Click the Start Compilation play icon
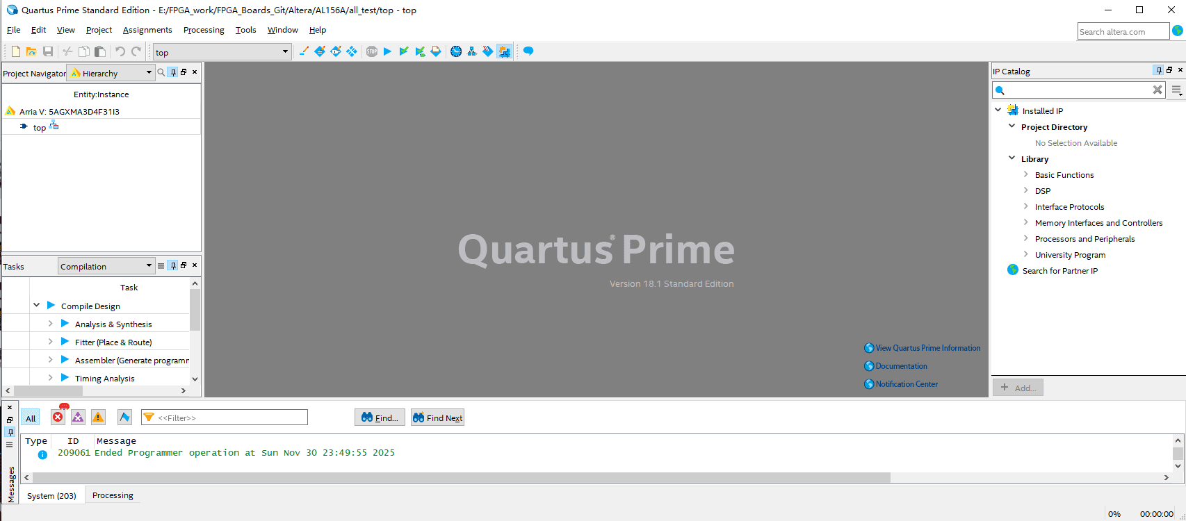 [387, 51]
